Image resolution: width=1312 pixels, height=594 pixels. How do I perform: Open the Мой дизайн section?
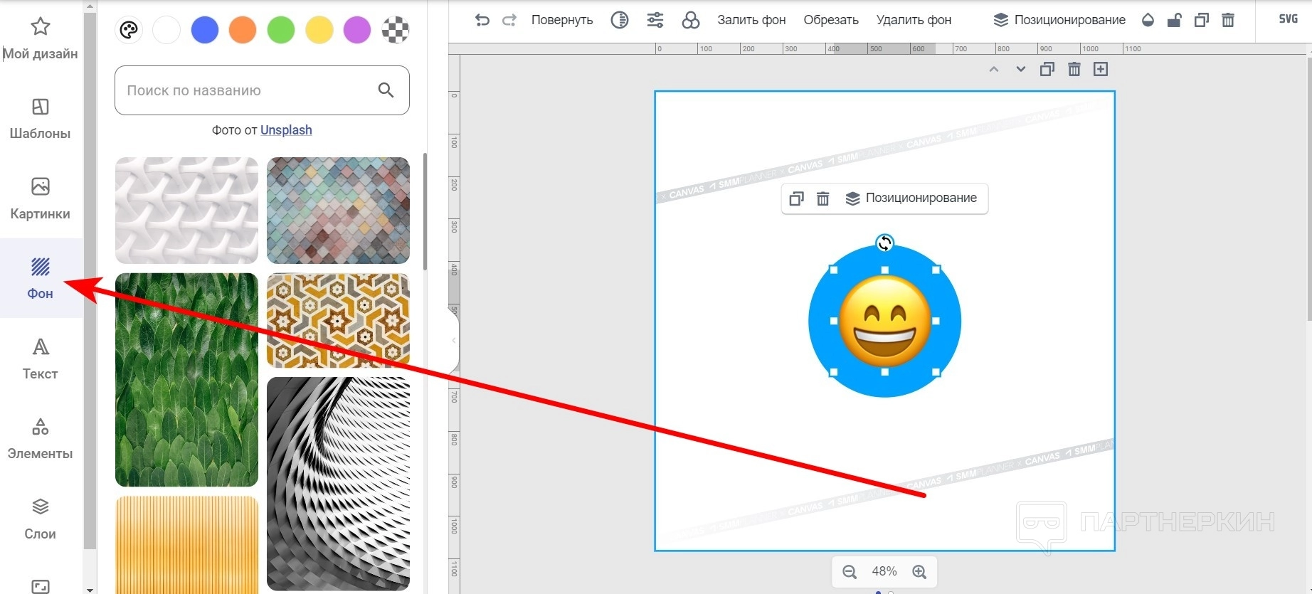(x=41, y=39)
